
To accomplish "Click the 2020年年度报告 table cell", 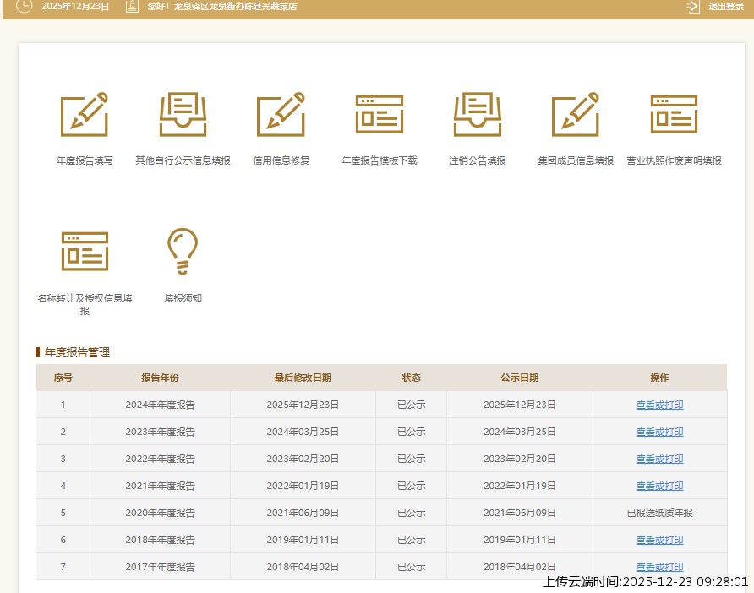I will pos(160,513).
